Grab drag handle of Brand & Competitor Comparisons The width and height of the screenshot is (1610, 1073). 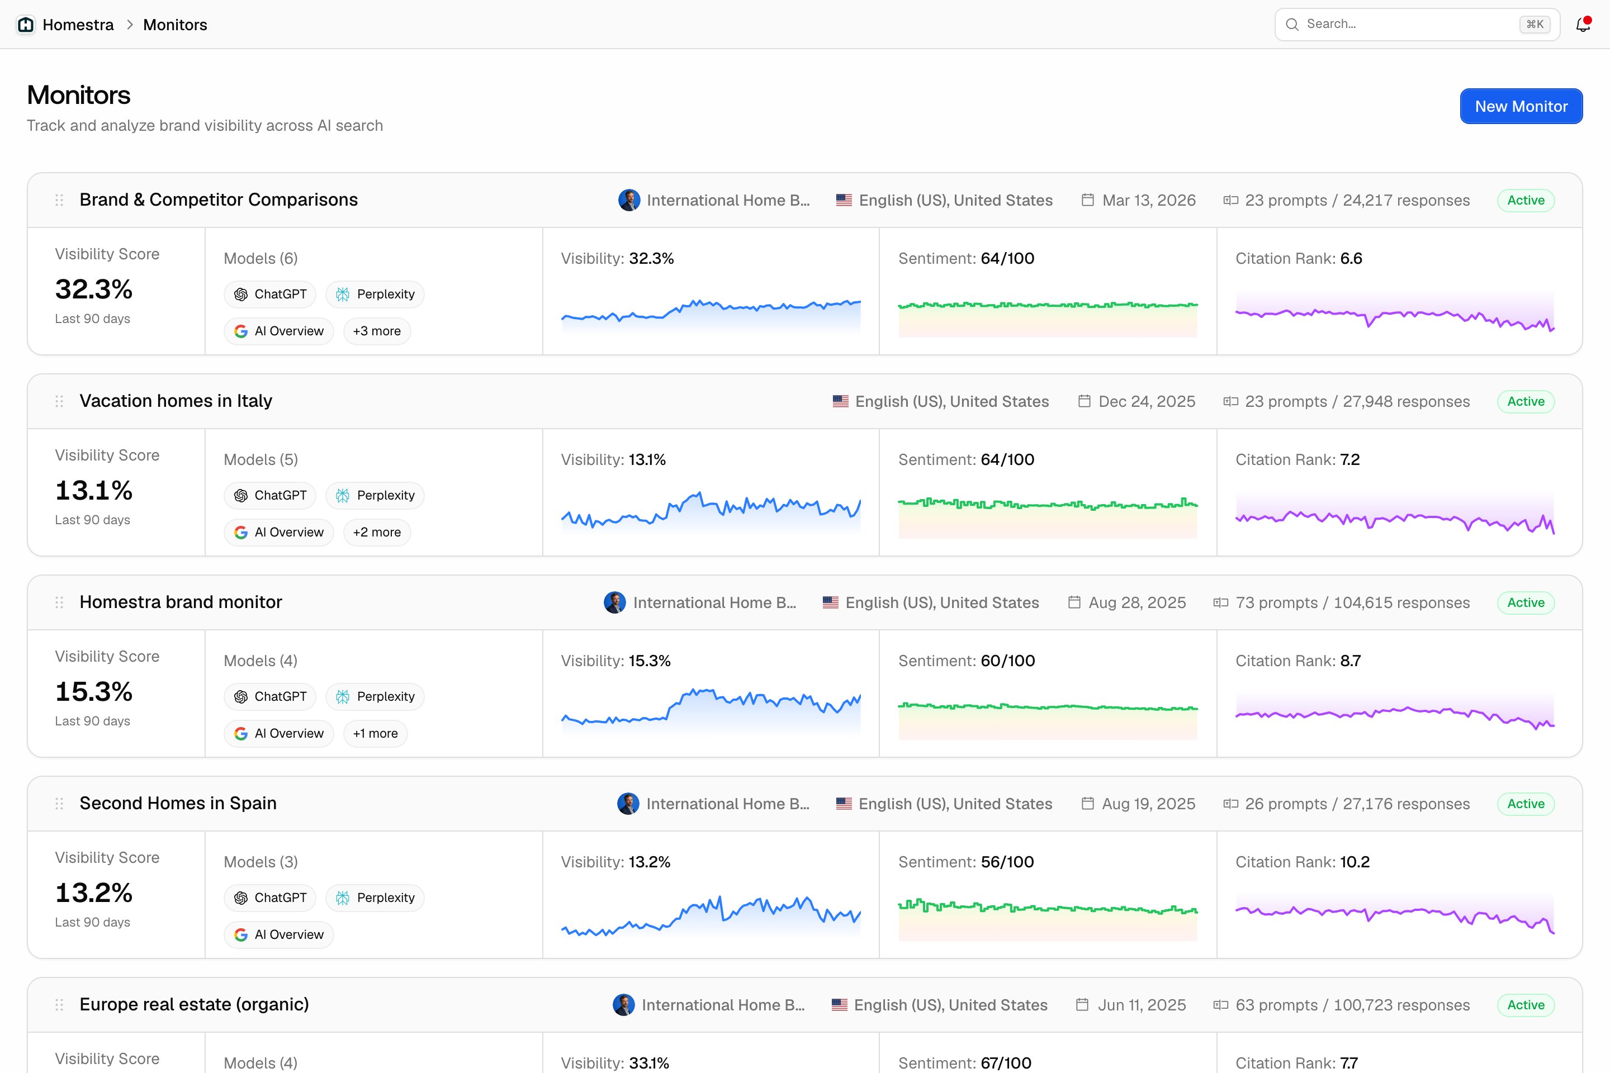pyautogui.click(x=60, y=200)
